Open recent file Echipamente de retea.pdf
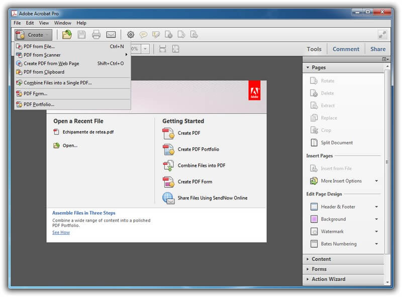This screenshot has height=297, width=402. [88, 132]
